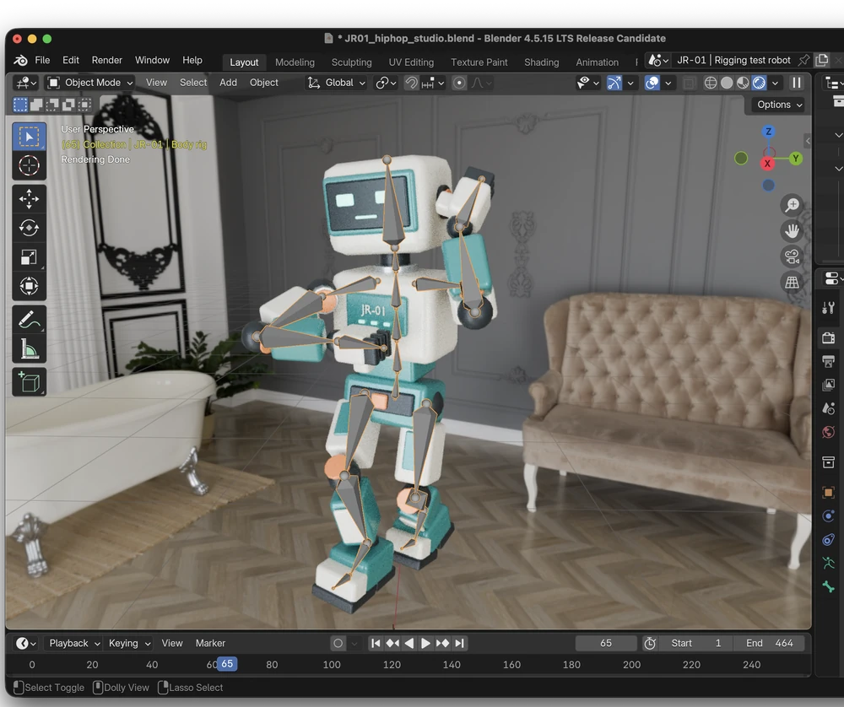Select the Add Cube tool
This screenshot has width=844, height=707.
pyautogui.click(x=29, y=382)
